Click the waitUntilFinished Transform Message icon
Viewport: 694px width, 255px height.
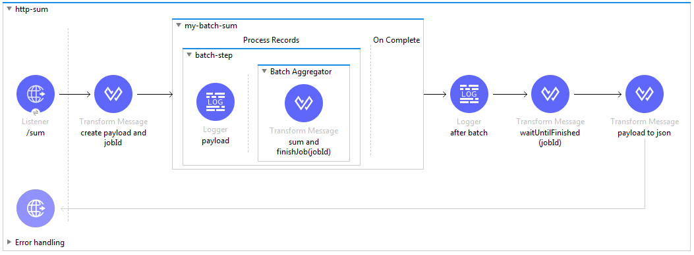[x=550, y=94]
